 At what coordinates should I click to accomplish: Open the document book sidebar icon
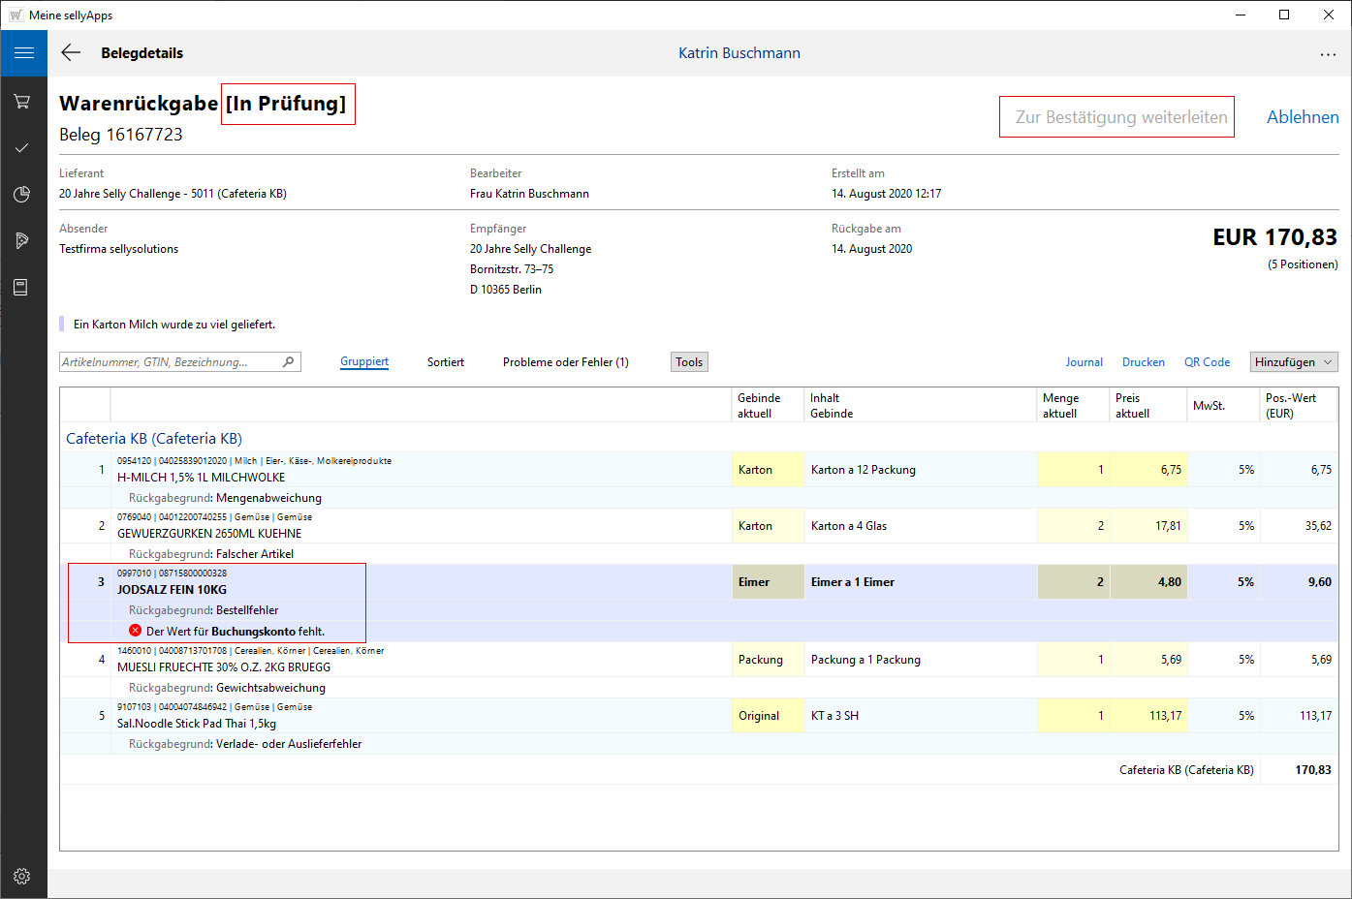(20, 287)
